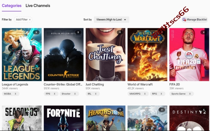
Task: Remove the FPS tag with its X
Action: coord(54,94)
